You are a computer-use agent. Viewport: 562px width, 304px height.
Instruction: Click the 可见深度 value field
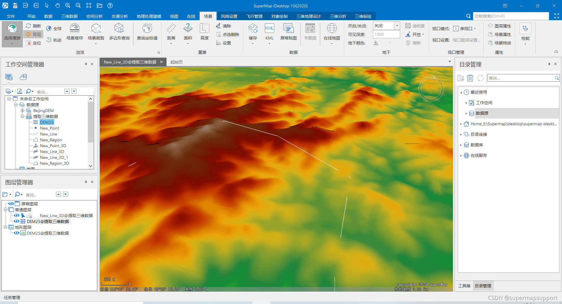pyautogui.click(x=386, y=34)
